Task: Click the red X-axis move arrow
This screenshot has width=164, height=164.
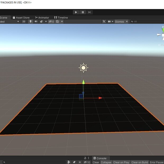Action: tap(101, 98)
